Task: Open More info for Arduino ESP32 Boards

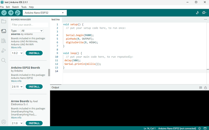Action: pos(16,81)
